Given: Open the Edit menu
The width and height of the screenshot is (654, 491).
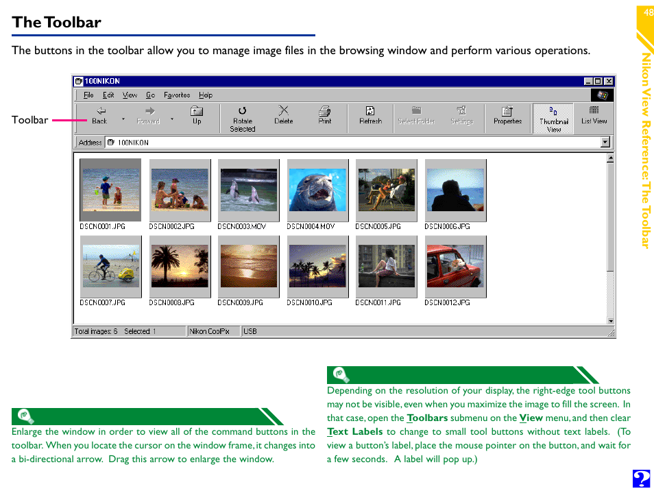Looking at the screenshot, I should click(x=108, y=95).
